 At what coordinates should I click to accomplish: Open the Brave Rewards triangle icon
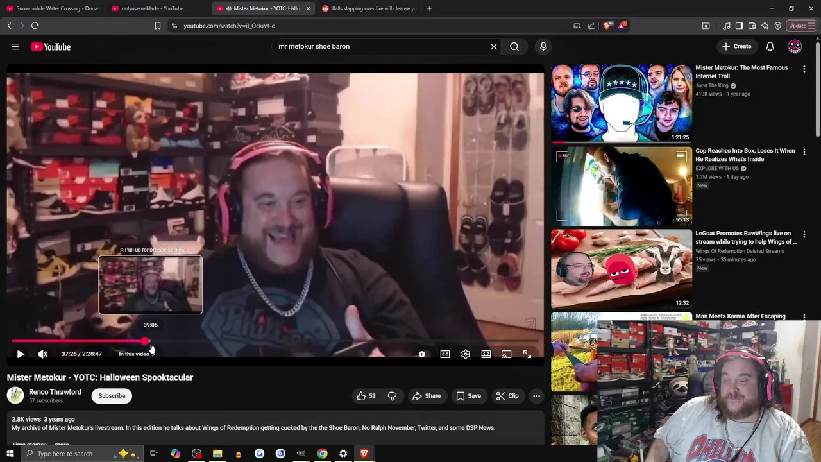tap(622, 26)
